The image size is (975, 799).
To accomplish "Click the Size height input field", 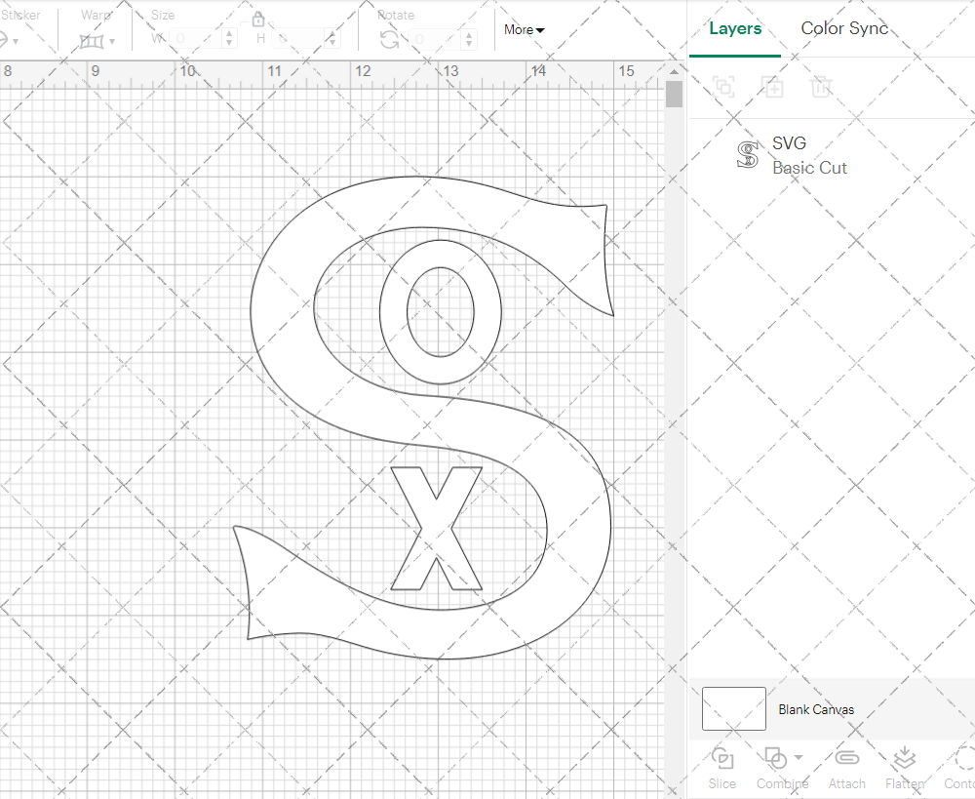I will [299, 39].
